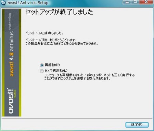The height and width of the screenshot is (131, 154).
Task: Close the avast! Antivirus Setup window
Action: tap(146, 2)
